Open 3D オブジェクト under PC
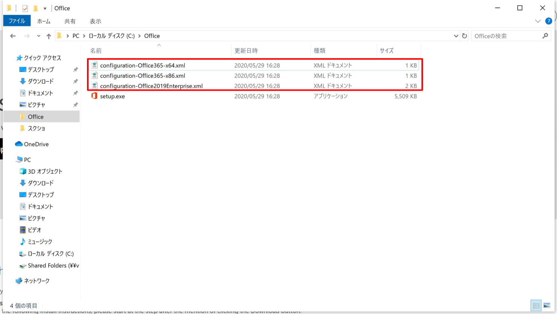Image resolution: width=557 pixels, height=314 pixels. 45,171
